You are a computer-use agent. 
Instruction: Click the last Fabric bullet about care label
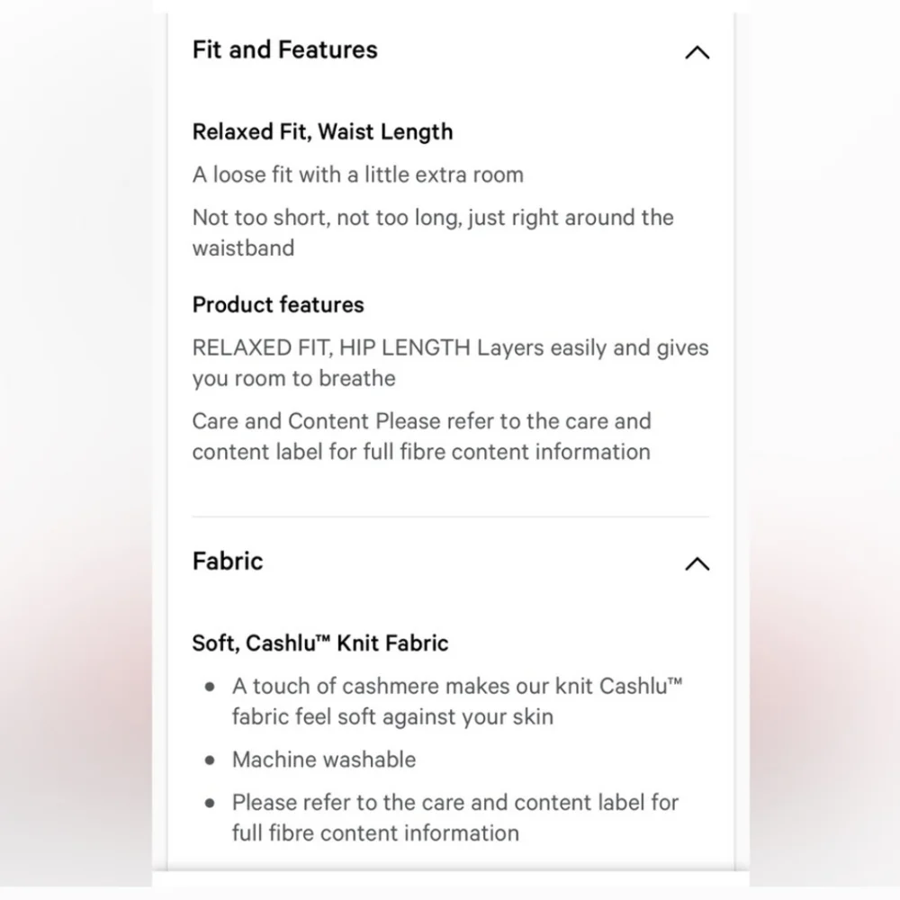tap(454, 802)
